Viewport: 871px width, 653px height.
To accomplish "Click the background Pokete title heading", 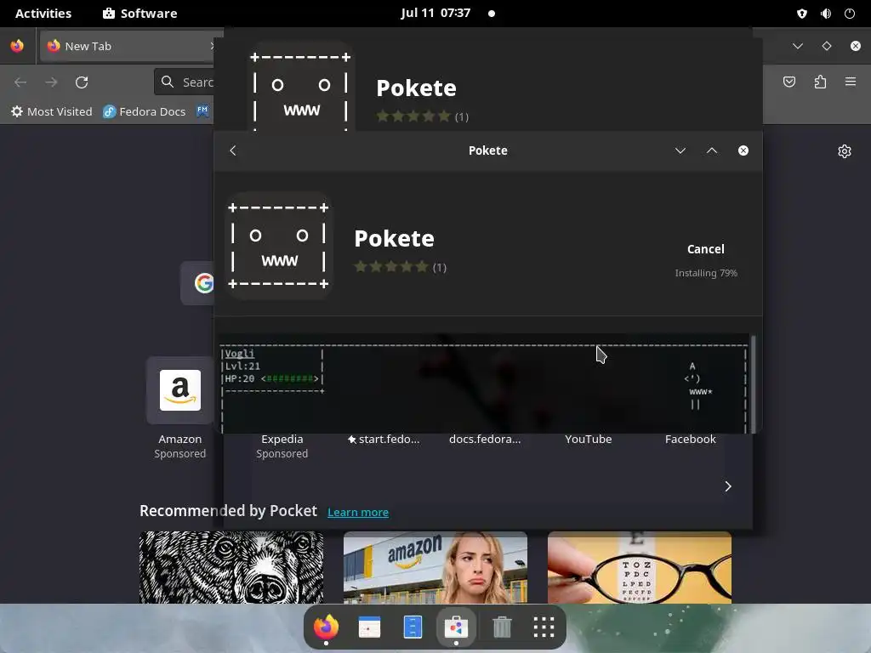I will point(416,88).
